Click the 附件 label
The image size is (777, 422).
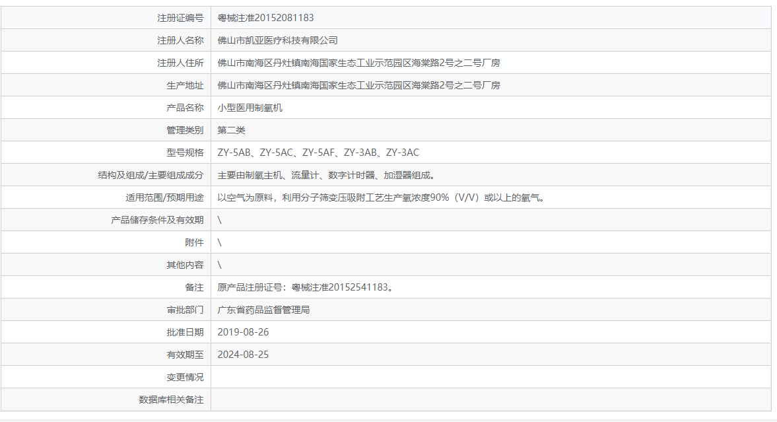click(194, 242)
